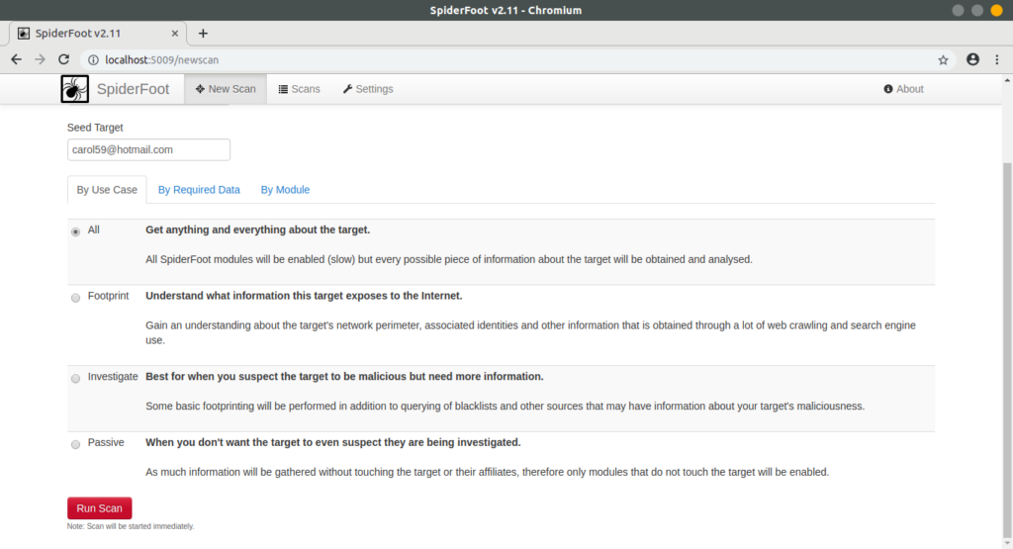Screen dimensions: 1013x549
Task: Switch to the By Module tab
Action: tap(285, 190)
